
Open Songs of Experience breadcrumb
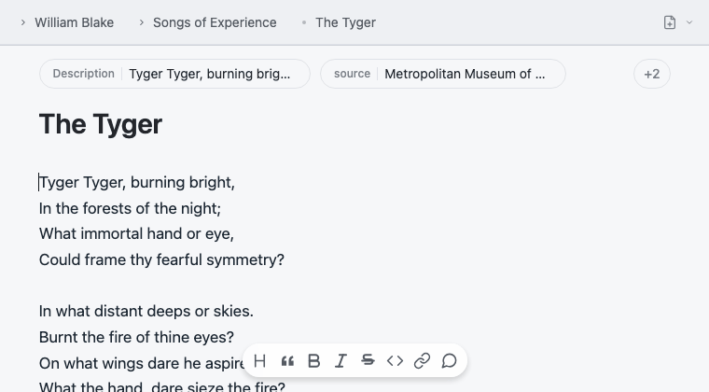click(215, 22)
